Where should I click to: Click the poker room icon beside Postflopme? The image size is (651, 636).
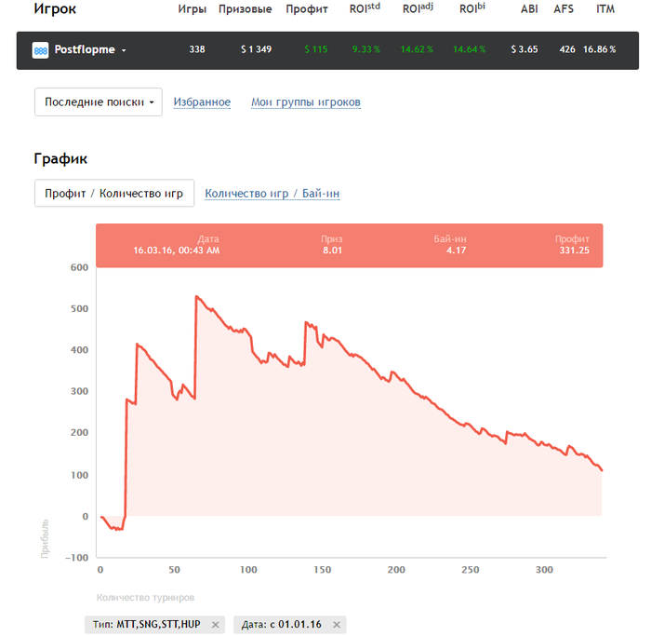click(41, 50)
